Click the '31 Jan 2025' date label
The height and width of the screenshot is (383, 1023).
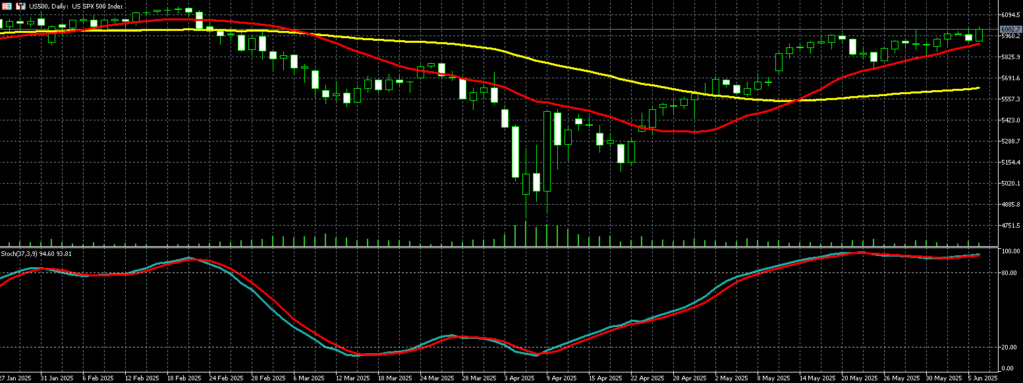click(x=56, y=378)
